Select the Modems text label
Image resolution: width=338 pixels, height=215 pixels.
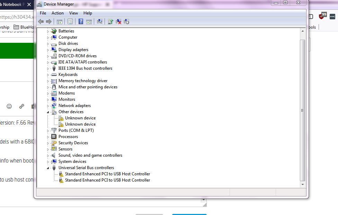pos(66,93)
